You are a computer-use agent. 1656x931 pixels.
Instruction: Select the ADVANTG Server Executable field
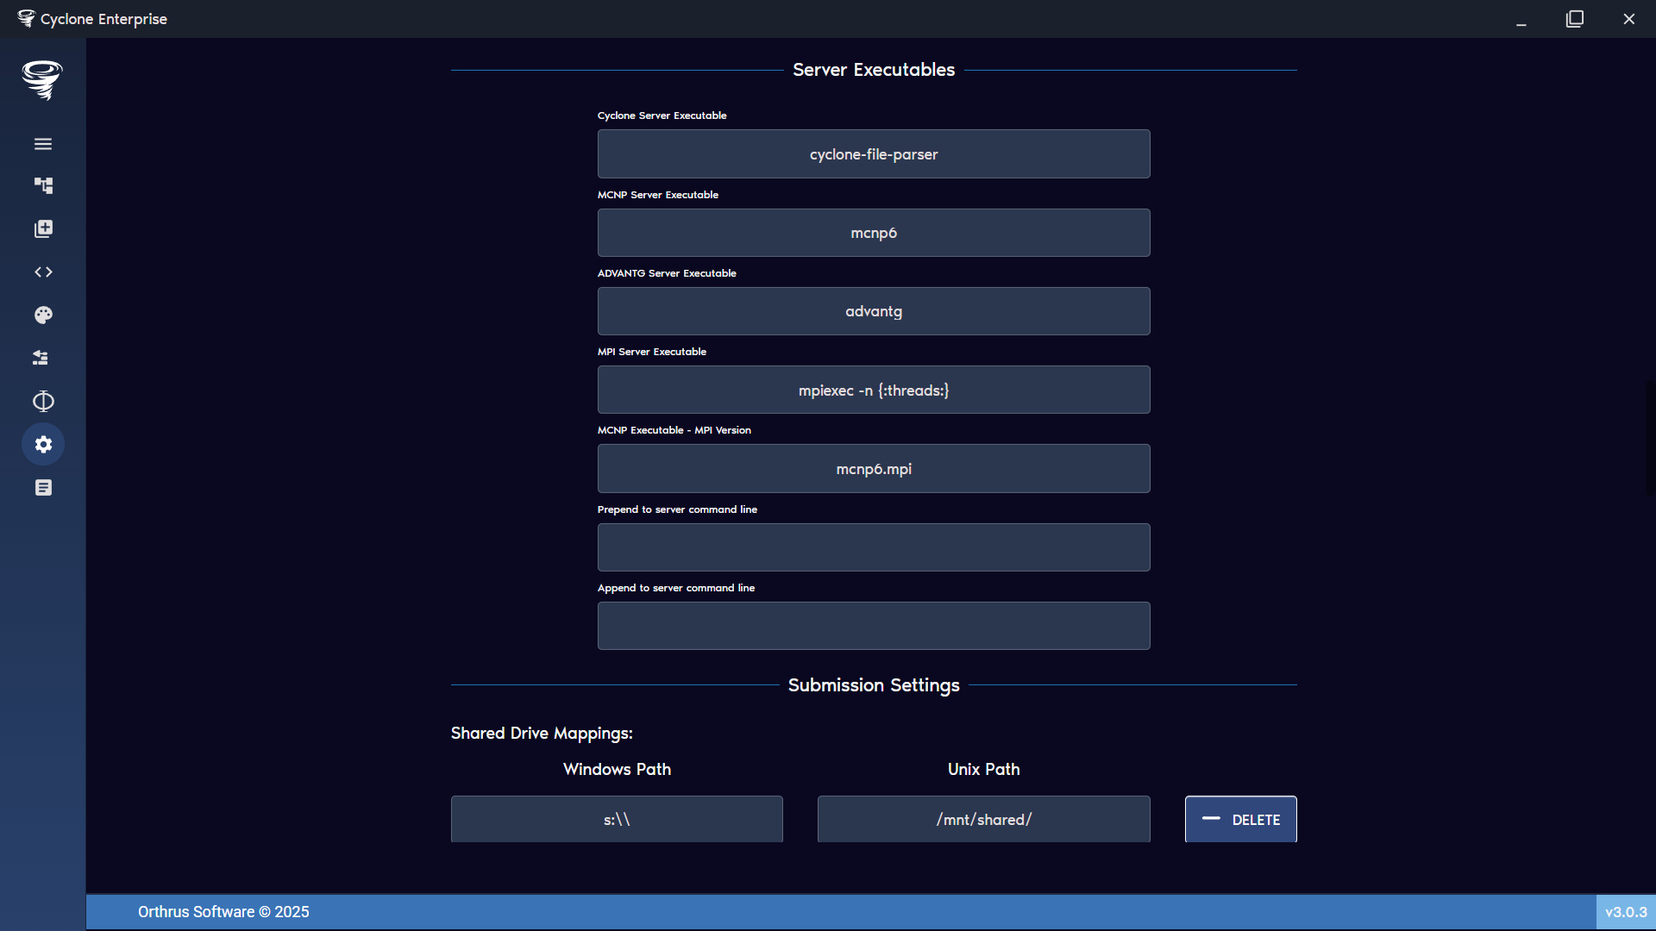tap(873, 310)
